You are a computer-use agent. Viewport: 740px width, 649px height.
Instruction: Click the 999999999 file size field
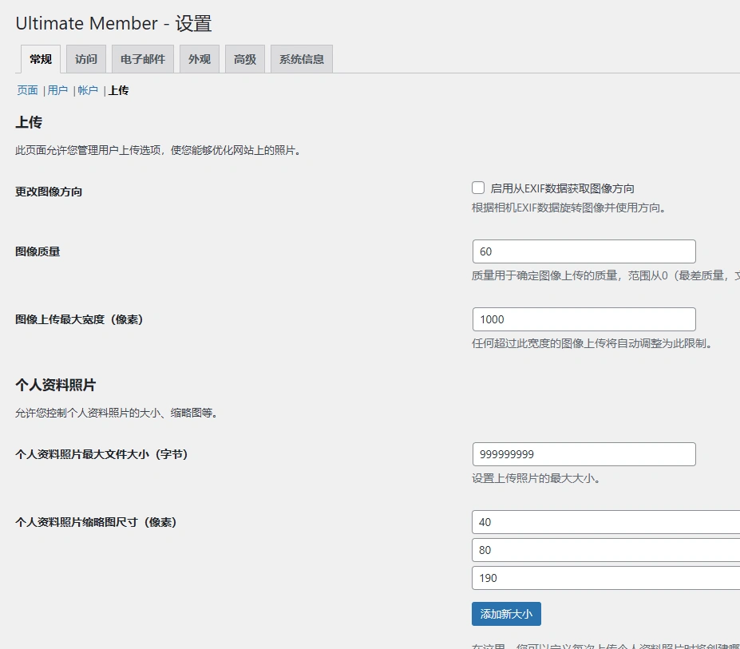coord(584,453)
